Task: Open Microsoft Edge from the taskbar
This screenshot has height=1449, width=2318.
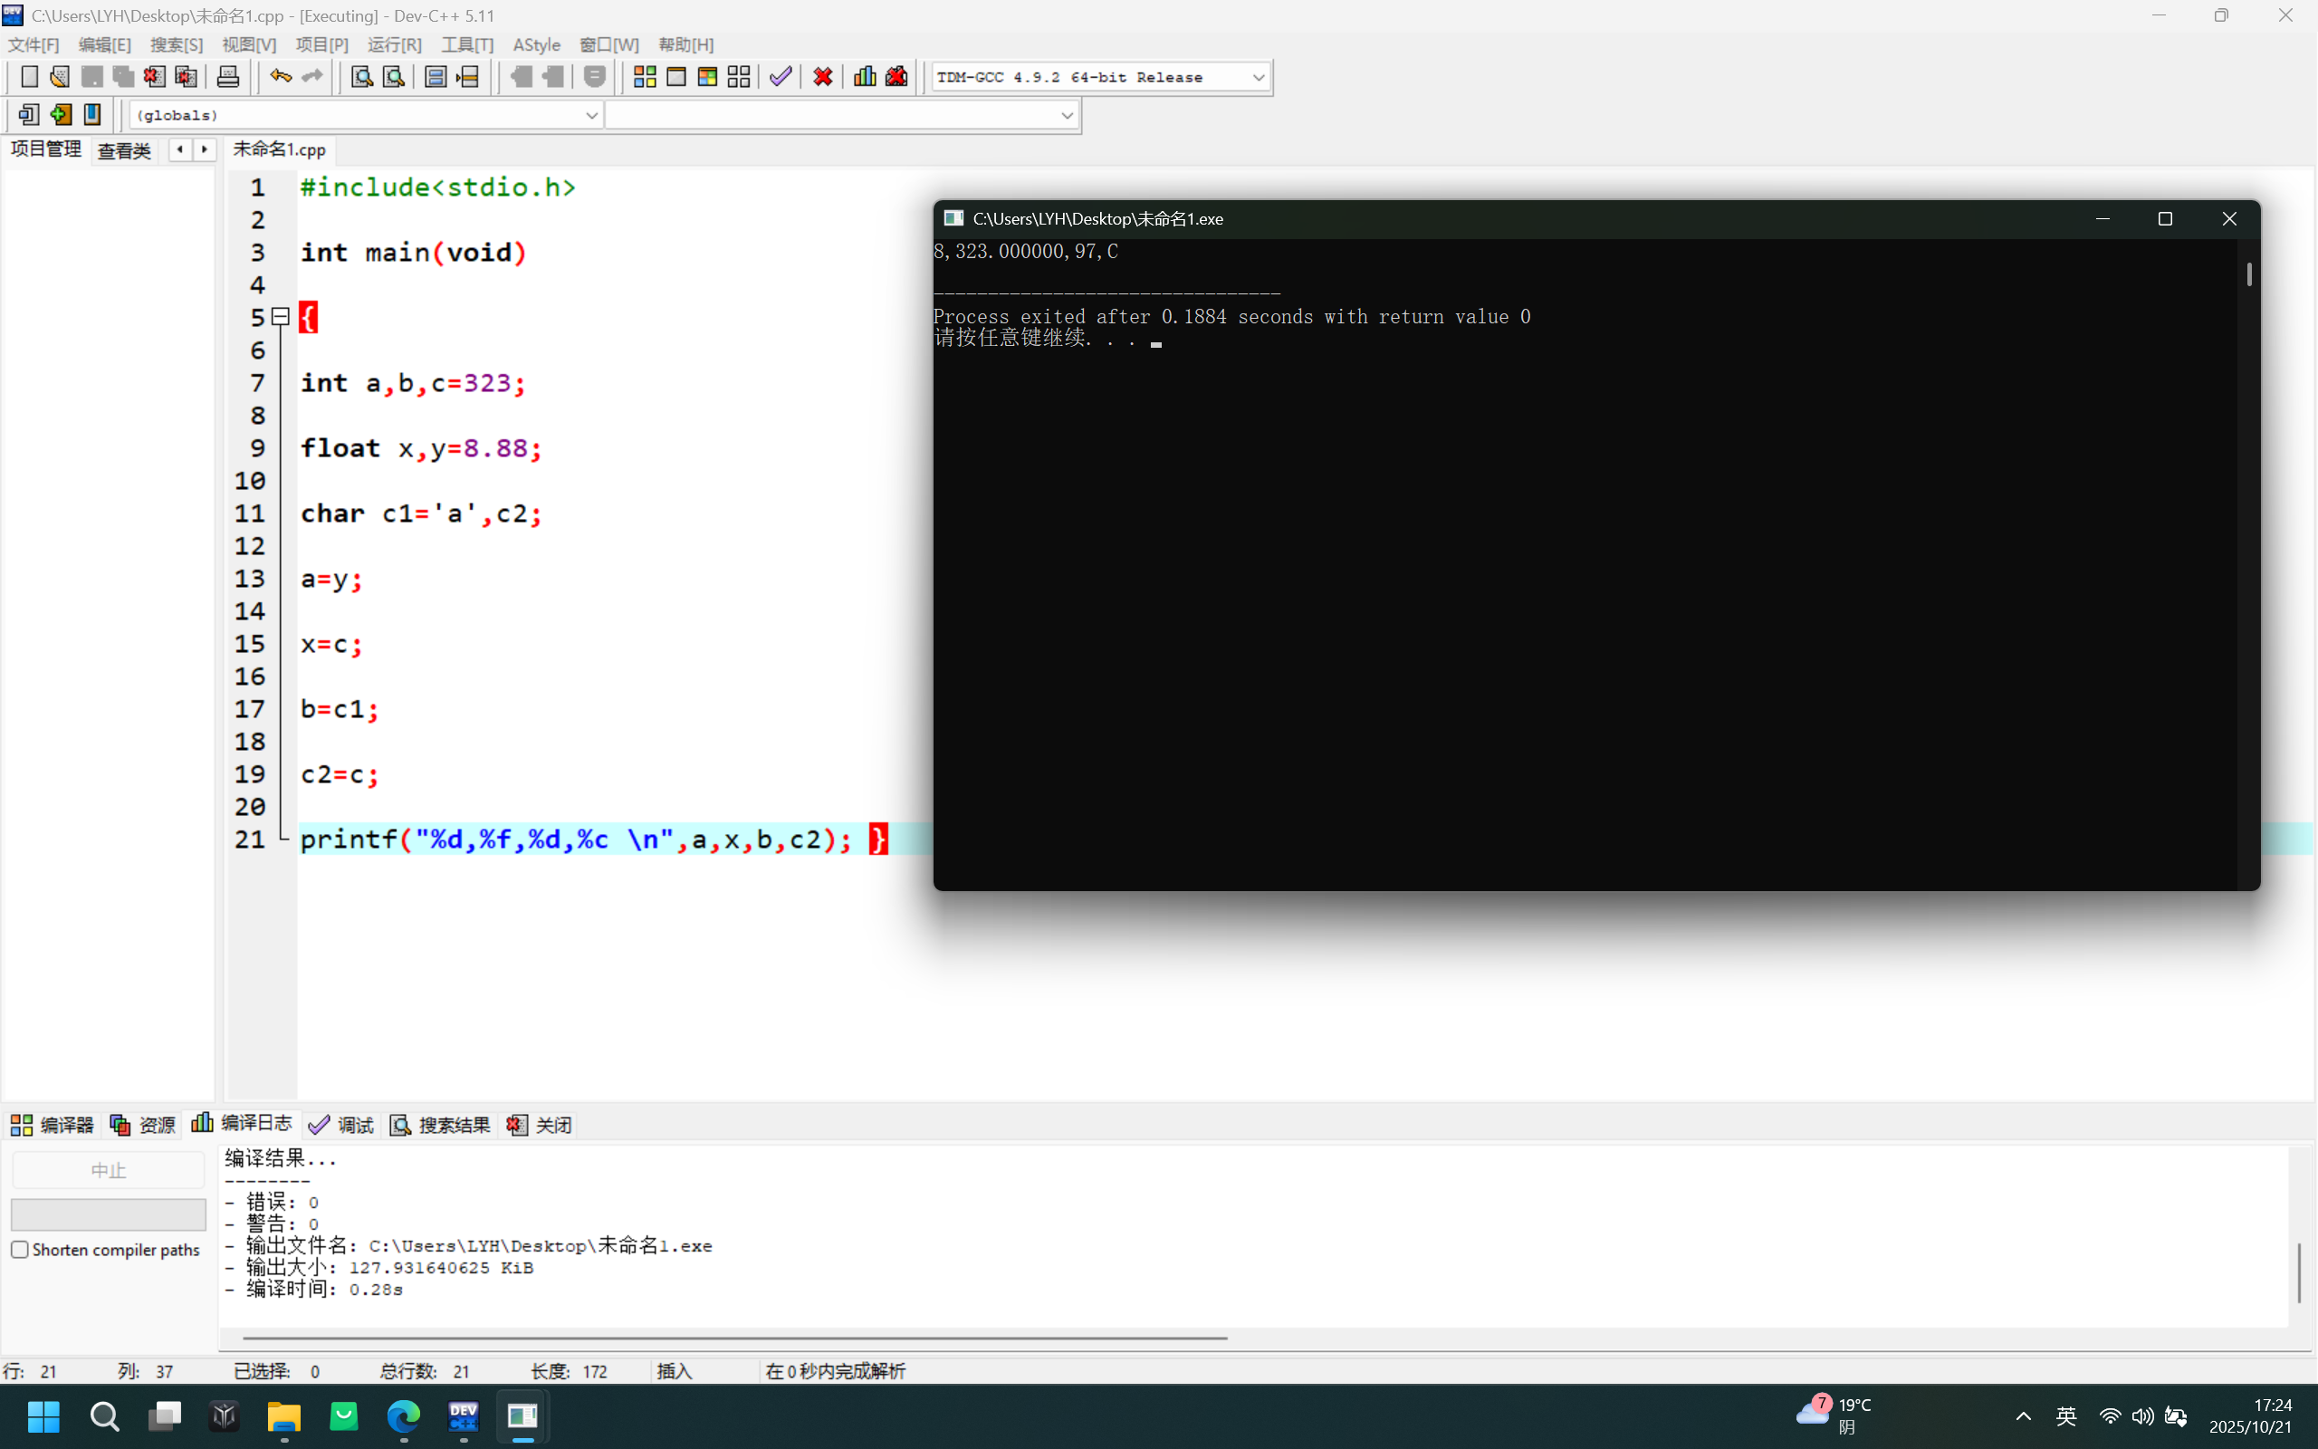Action: [403, 1415]
